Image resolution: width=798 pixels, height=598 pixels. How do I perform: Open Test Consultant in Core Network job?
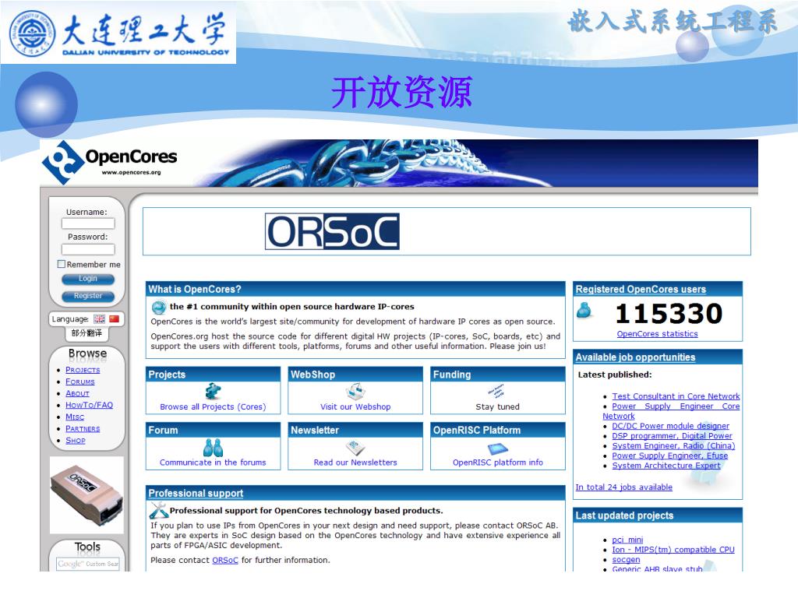tap(676, 396)
